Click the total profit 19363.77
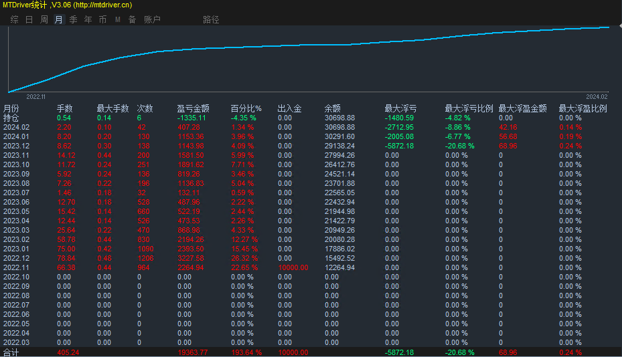The image size is (622, 357). [192, 352]
